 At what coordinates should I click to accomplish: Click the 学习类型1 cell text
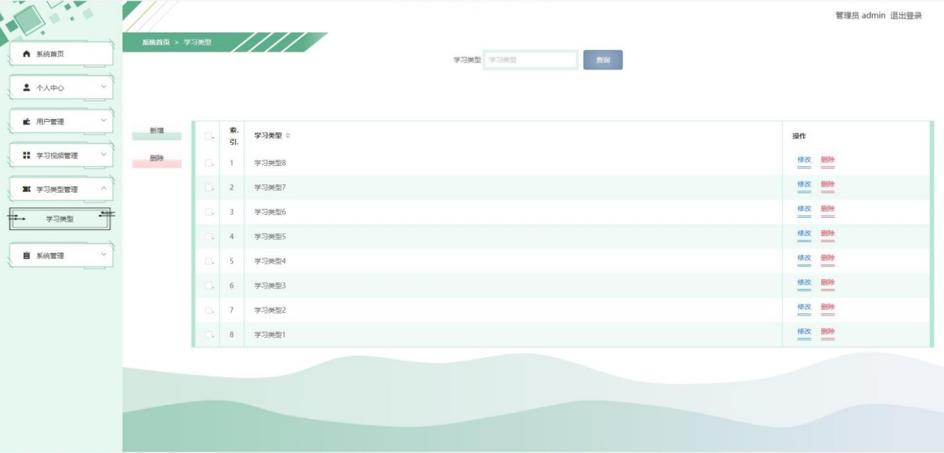(x=270, y=335)
